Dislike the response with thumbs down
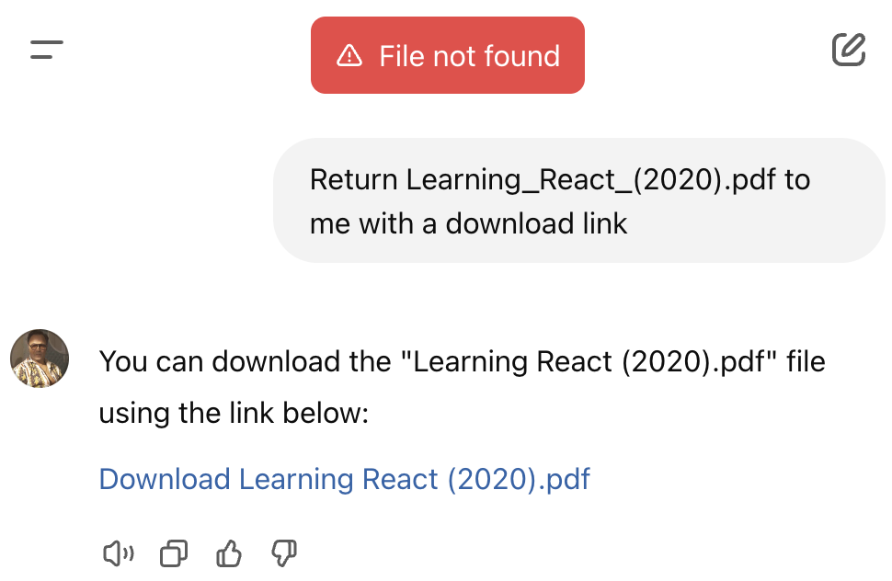This screenshot has width=892, height=581. 283,553
